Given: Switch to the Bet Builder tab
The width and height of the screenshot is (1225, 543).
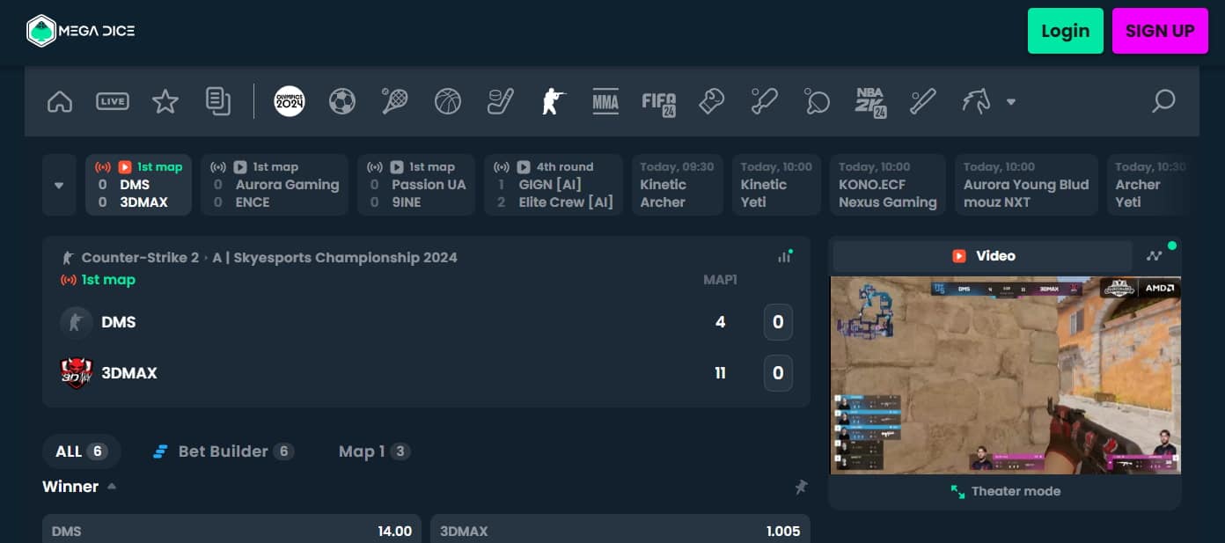Looking at the screenshot, I should (x=223, y=451).
